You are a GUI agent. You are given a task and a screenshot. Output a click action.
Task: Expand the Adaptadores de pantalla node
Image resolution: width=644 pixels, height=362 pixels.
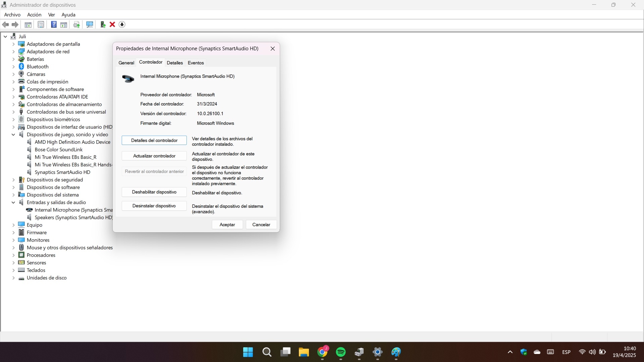(x=13, y=44)
